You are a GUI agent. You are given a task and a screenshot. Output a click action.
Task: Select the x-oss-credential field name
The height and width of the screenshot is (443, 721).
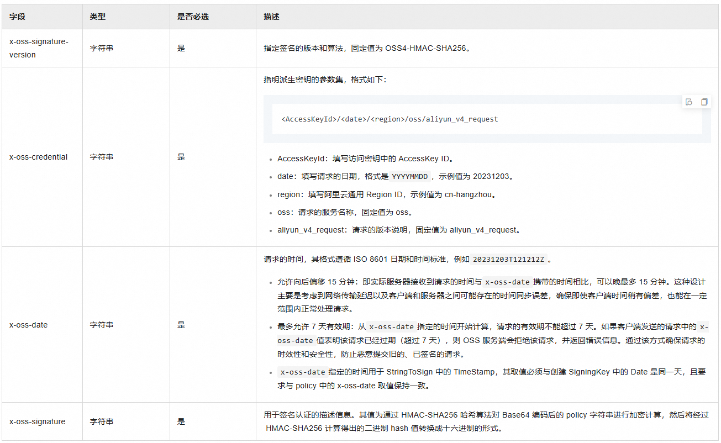[39, 157]
